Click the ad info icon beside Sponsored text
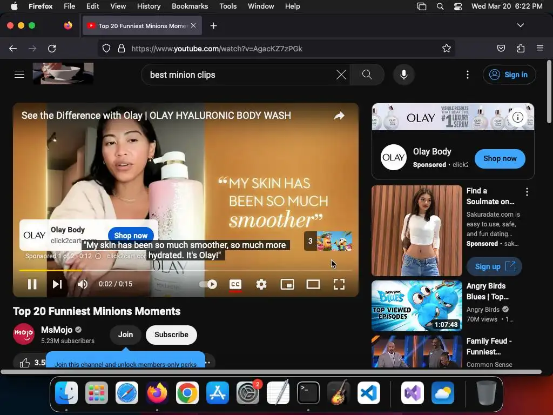Screen dimensions: 553x415 [98, 256]
